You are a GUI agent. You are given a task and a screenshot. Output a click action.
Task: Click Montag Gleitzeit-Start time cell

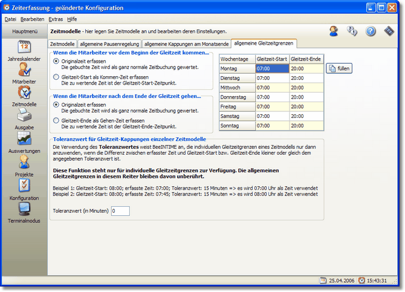[x=272, y=69]
